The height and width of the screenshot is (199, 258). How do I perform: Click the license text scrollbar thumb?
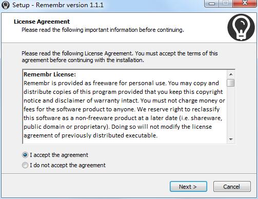tap(231, 83)
